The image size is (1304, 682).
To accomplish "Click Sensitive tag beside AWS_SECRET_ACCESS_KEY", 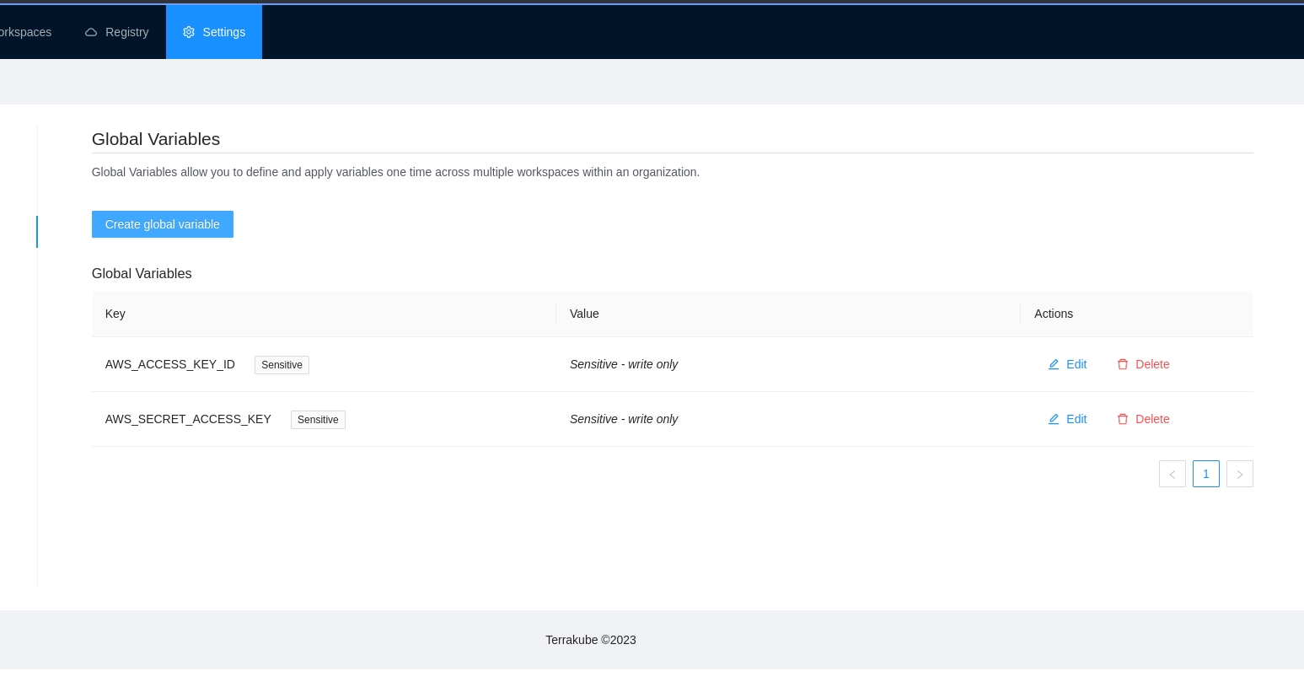I will tap(318, 420).
